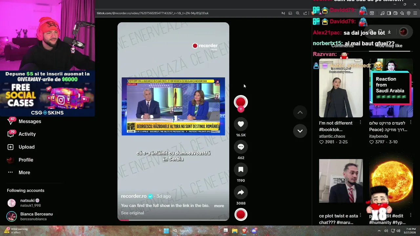The image size is (420, 236).
Task: Like the recorder.ro video with the heart icon
Action: point(241,124)
